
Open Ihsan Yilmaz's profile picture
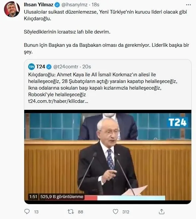coord(12,9)
